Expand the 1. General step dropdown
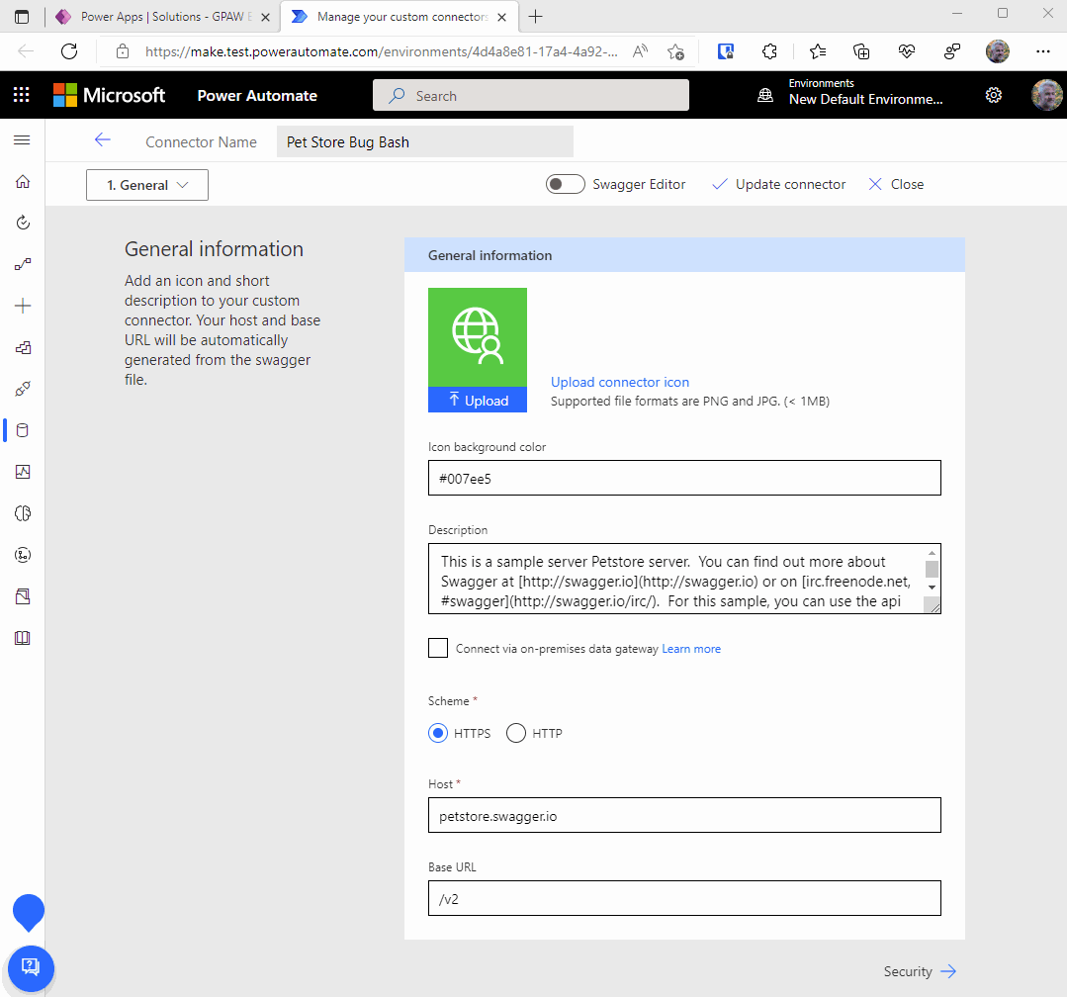 click(146, 184)
